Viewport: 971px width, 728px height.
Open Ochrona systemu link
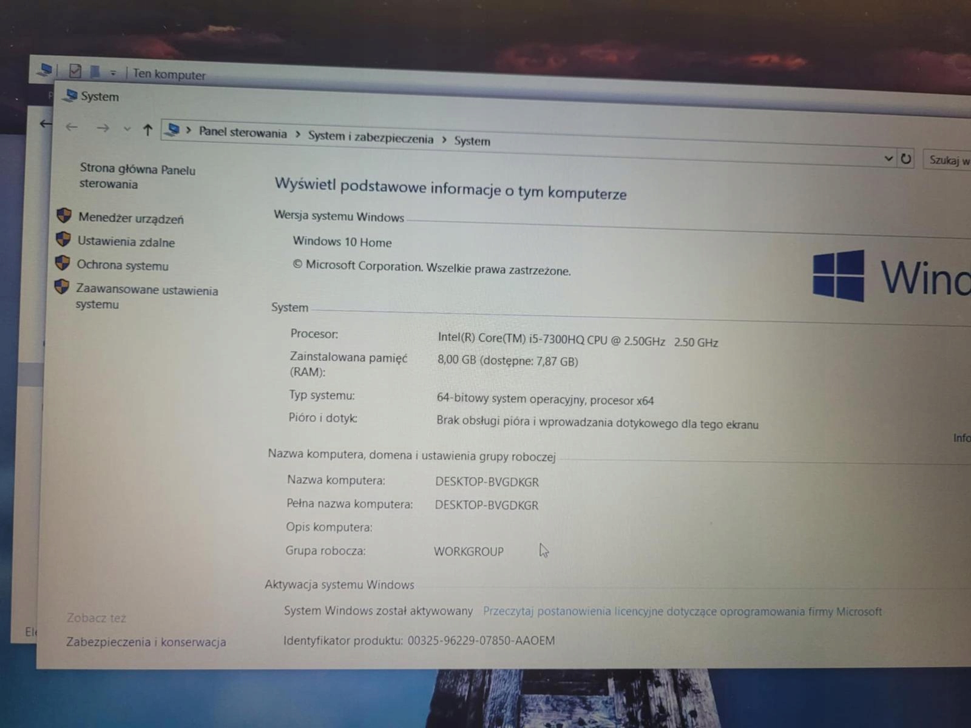click(122, 265)
